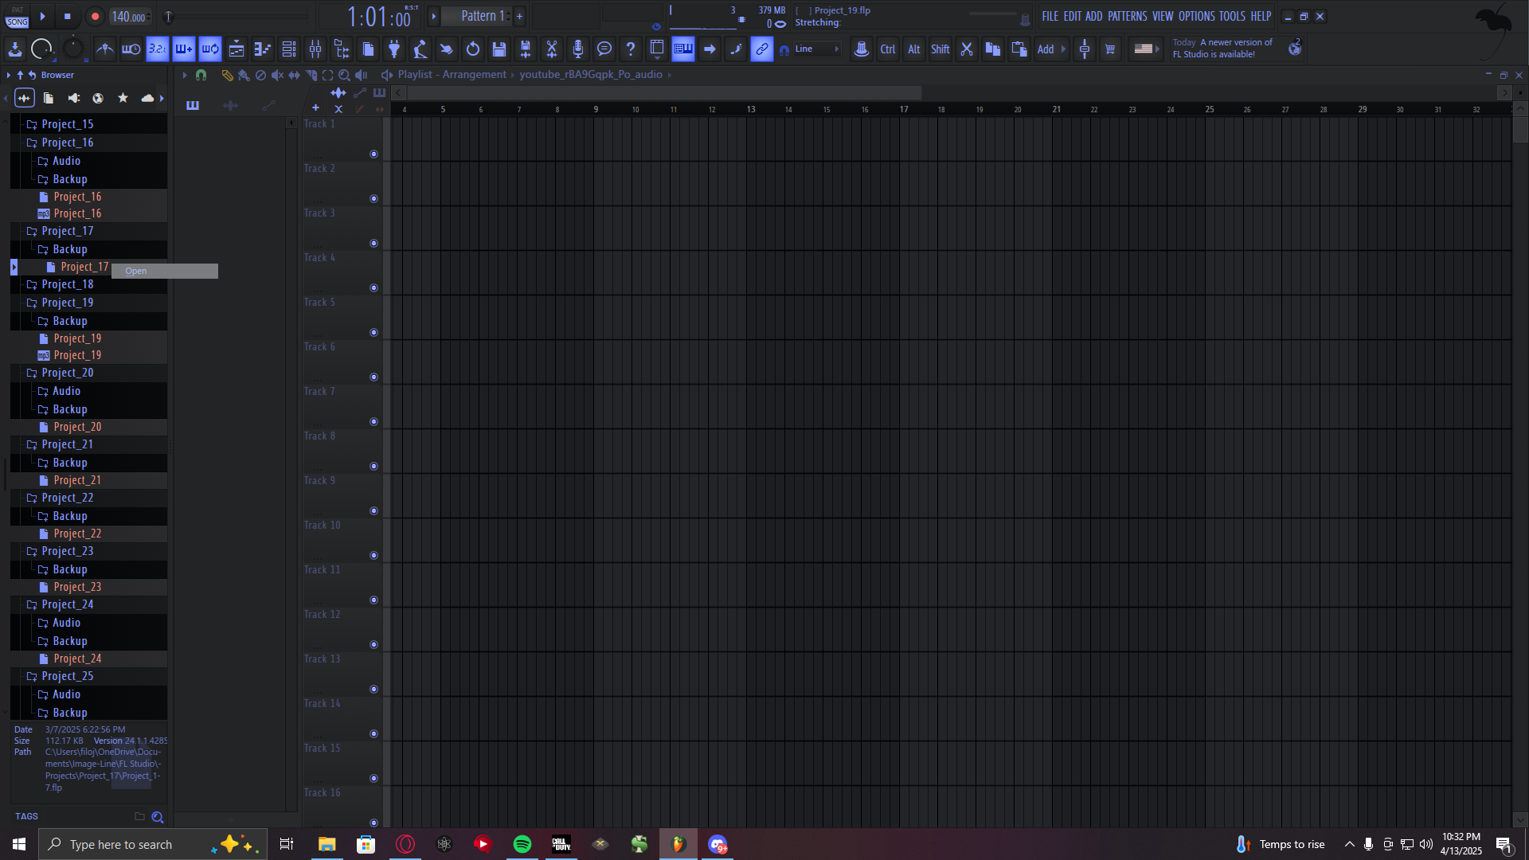Screen dimensions: 1529x860
Task: Open the PATTERNS menu
Action: (1127, 16)
